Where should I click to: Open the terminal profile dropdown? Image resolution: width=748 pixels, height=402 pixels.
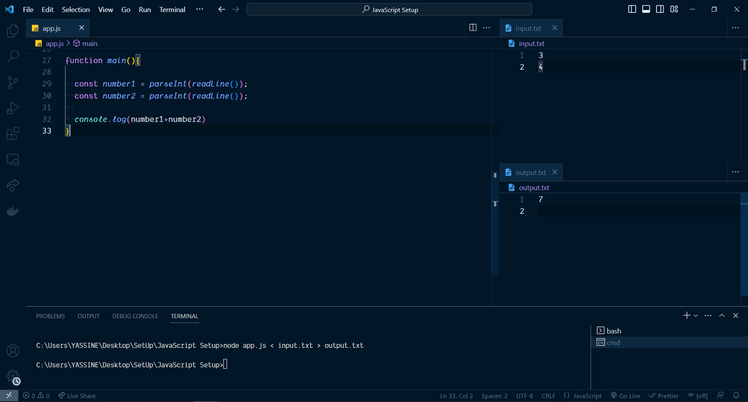coord(696,316)
